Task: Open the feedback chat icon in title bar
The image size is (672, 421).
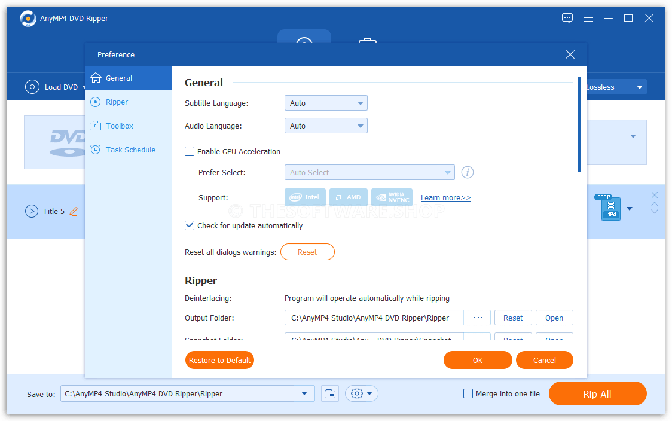Action: [567, 18]
